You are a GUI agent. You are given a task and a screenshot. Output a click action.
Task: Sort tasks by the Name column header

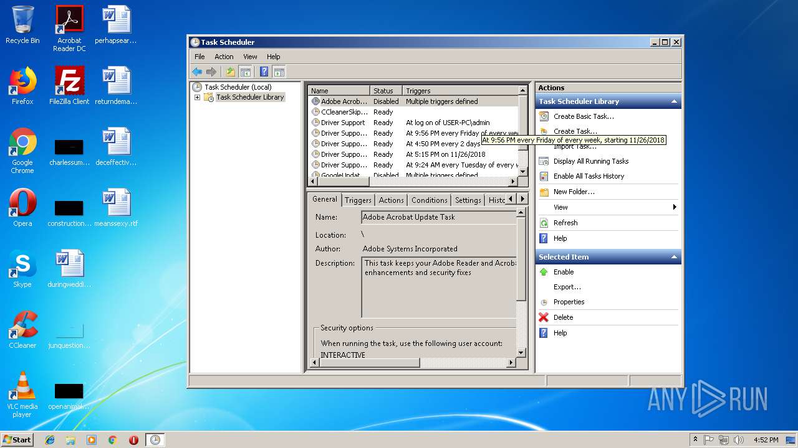pyautogui.click(x=339, y=91)
